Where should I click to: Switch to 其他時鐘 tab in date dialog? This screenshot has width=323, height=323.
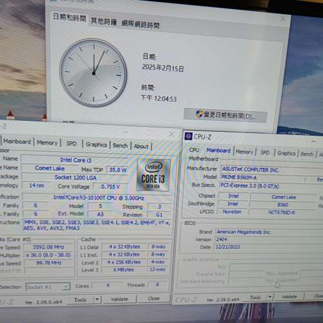(103, 21)
